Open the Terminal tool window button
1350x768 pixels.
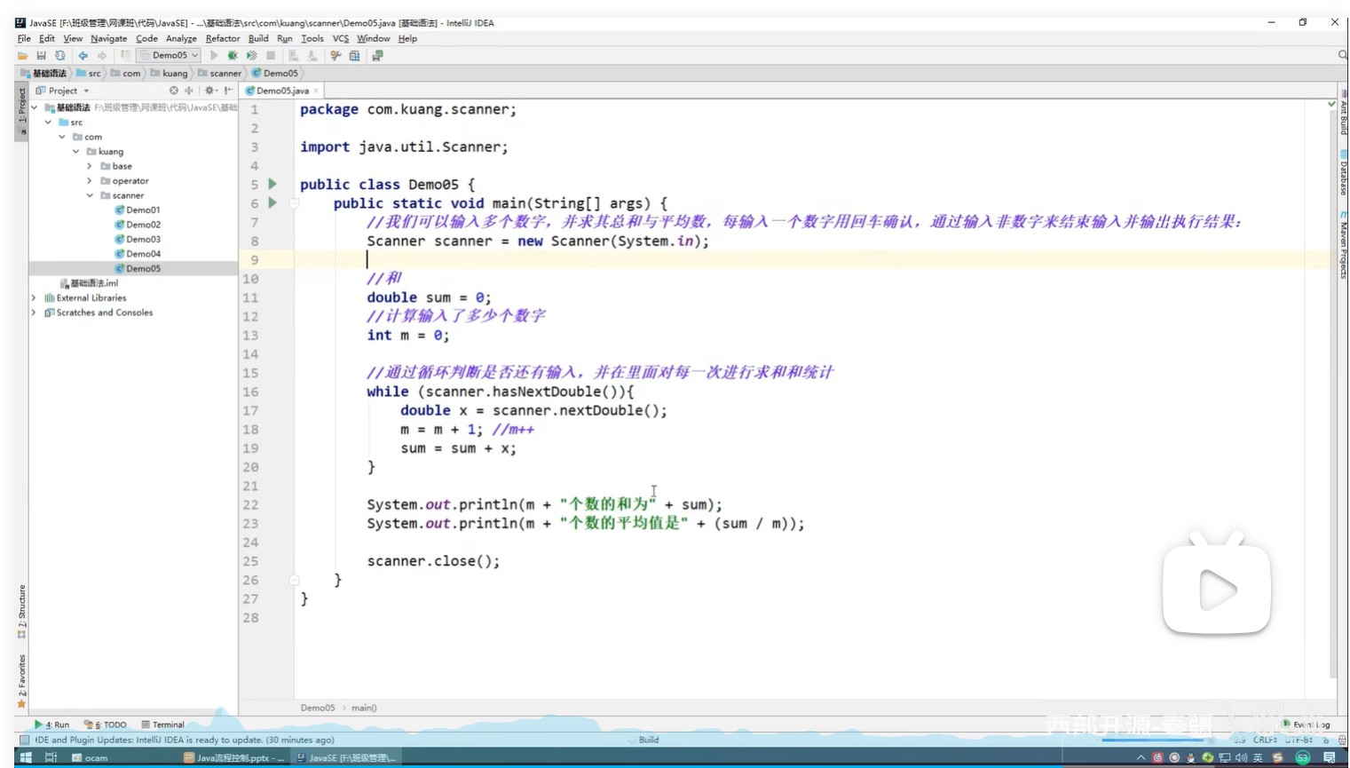[x=163, y=724]
